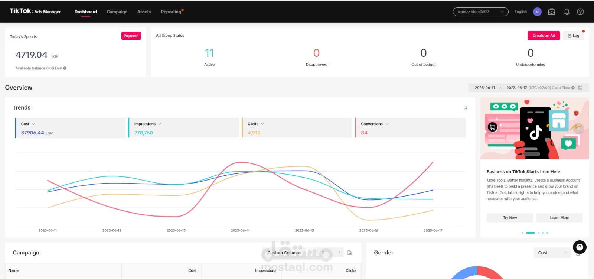
Task: Click the Disapproved ad groups count
Action: coord(316,53)
